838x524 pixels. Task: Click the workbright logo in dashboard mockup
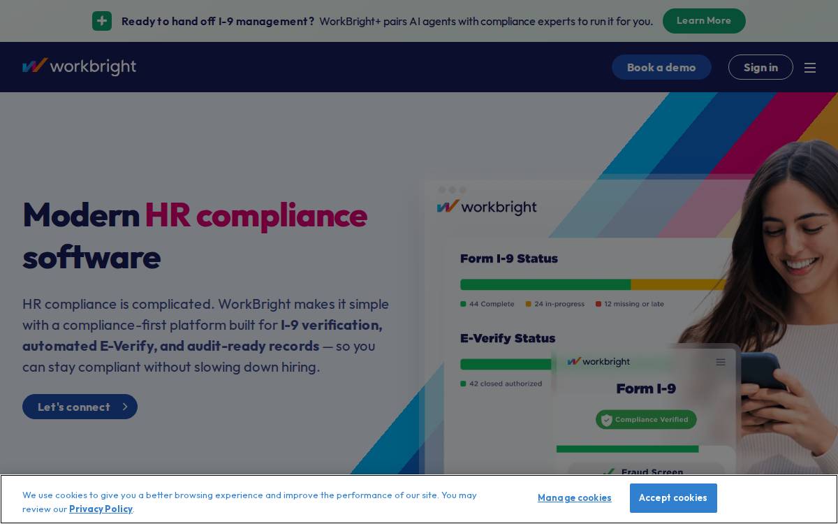tap(487, 208)
